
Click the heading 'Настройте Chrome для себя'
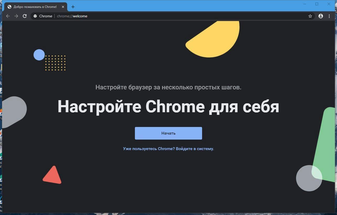(168, 106)
